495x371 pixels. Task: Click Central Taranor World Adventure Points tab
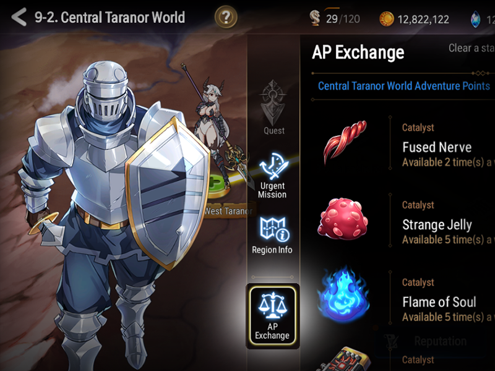404,86
